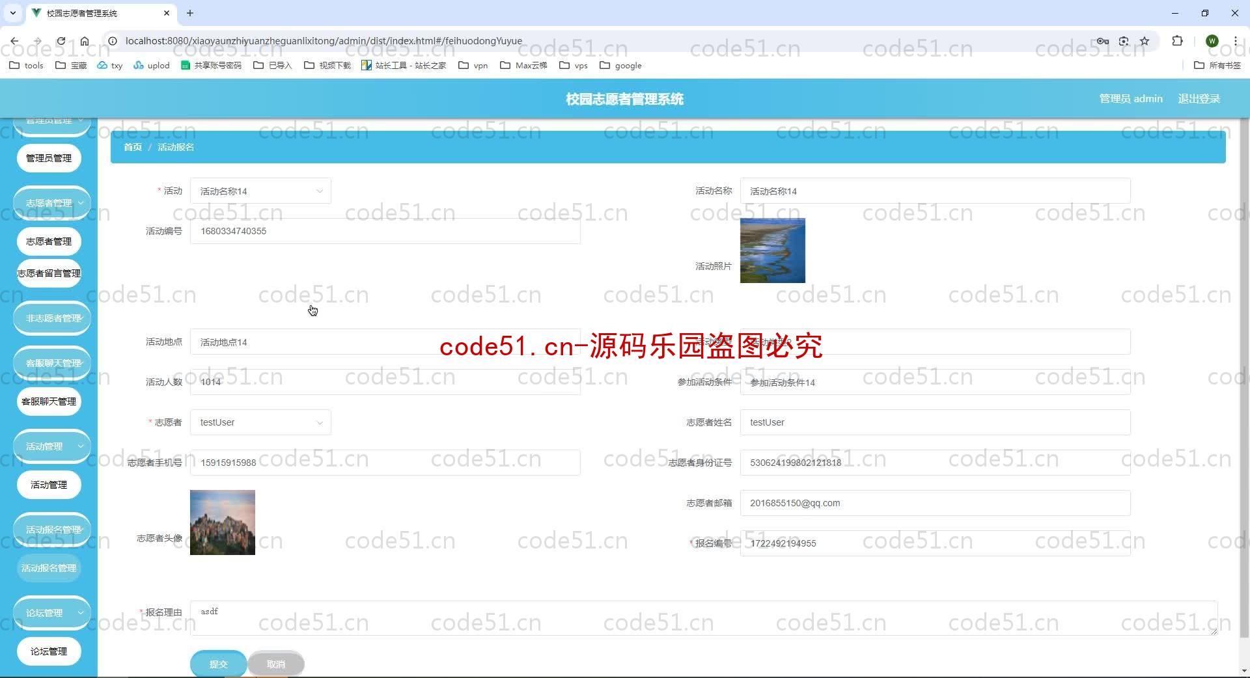Close the 校园志愿者管理系统 tab

(167, 13)
